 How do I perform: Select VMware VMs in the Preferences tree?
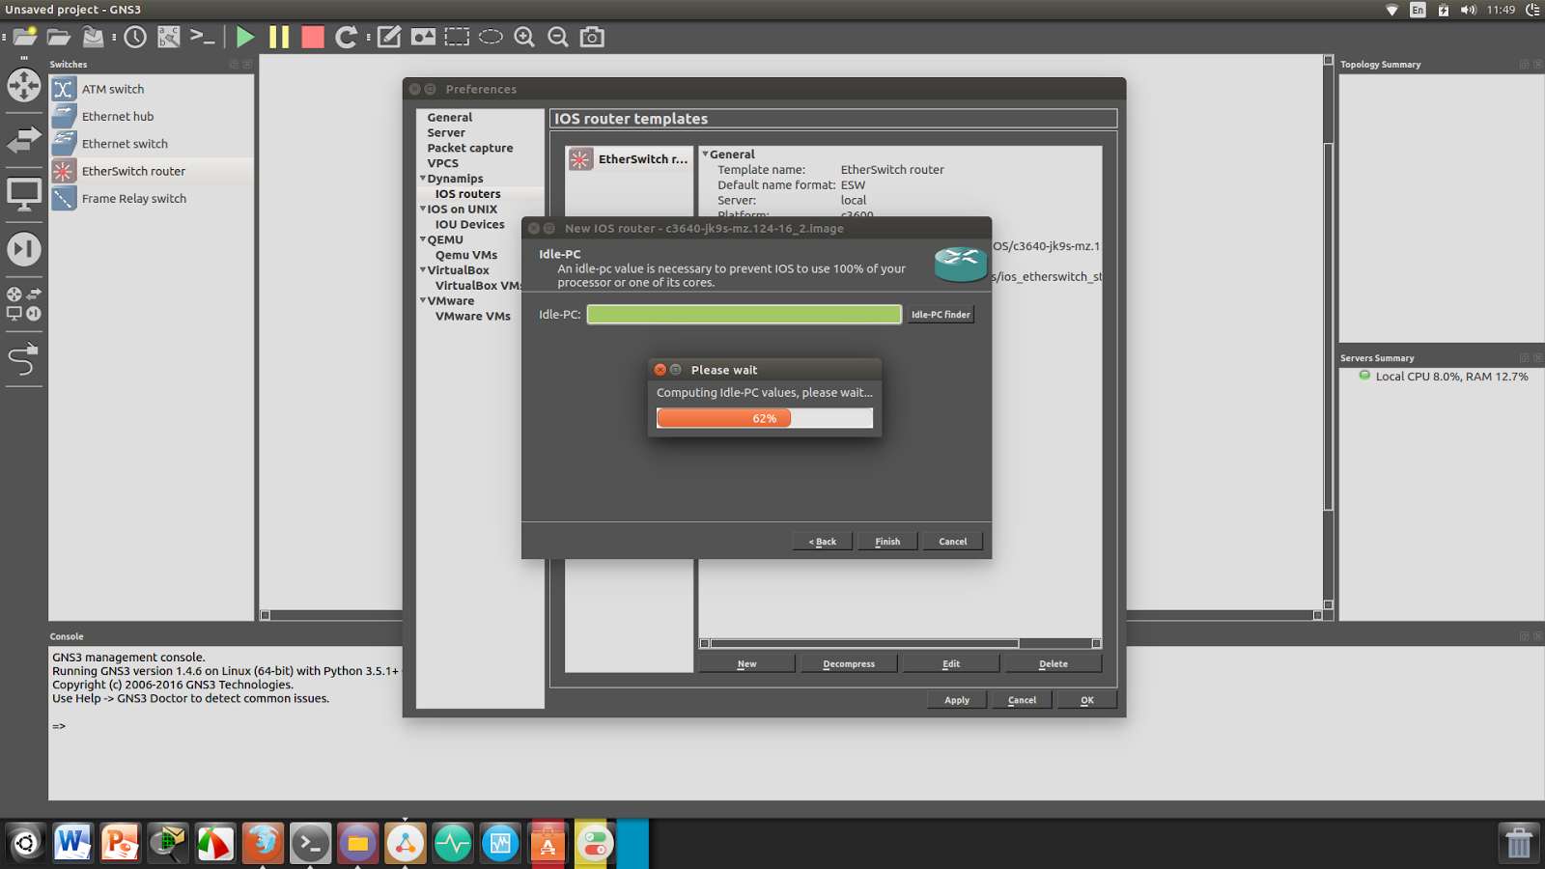tap(473, 316)
